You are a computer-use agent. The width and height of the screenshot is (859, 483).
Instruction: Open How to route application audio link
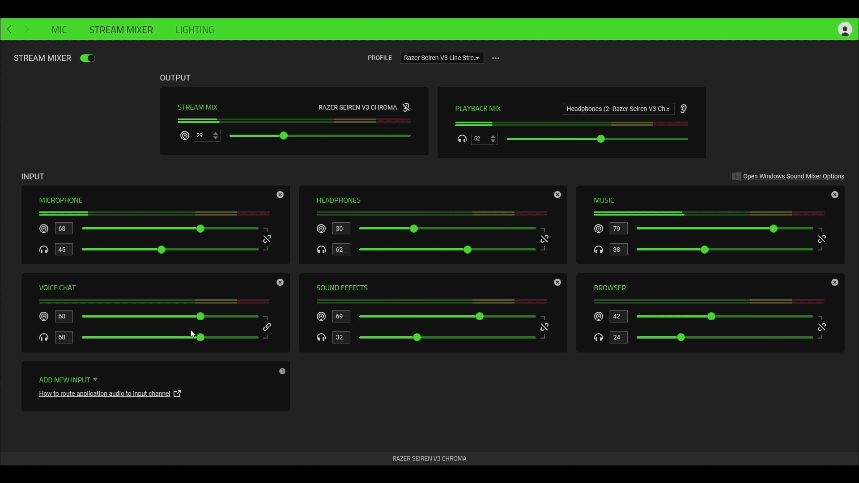tap(105, 394)
